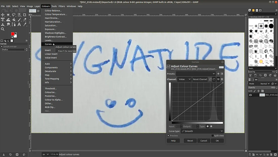Viewport: 278px width, 157px height.
Task: Open the Curve type Smooth dropdown
Action: 202,131
